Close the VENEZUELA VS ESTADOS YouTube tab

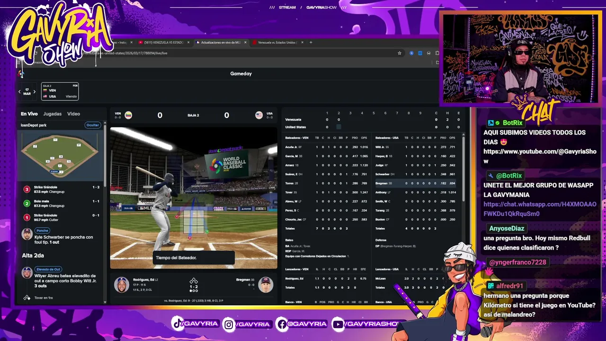point(188,42)
